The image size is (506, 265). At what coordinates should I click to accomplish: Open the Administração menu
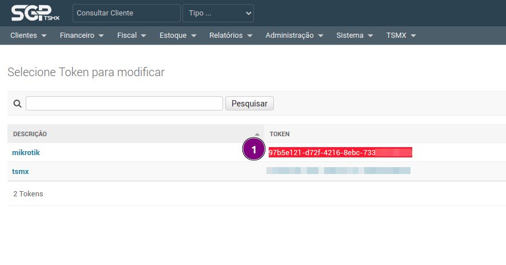click(294, 35)
